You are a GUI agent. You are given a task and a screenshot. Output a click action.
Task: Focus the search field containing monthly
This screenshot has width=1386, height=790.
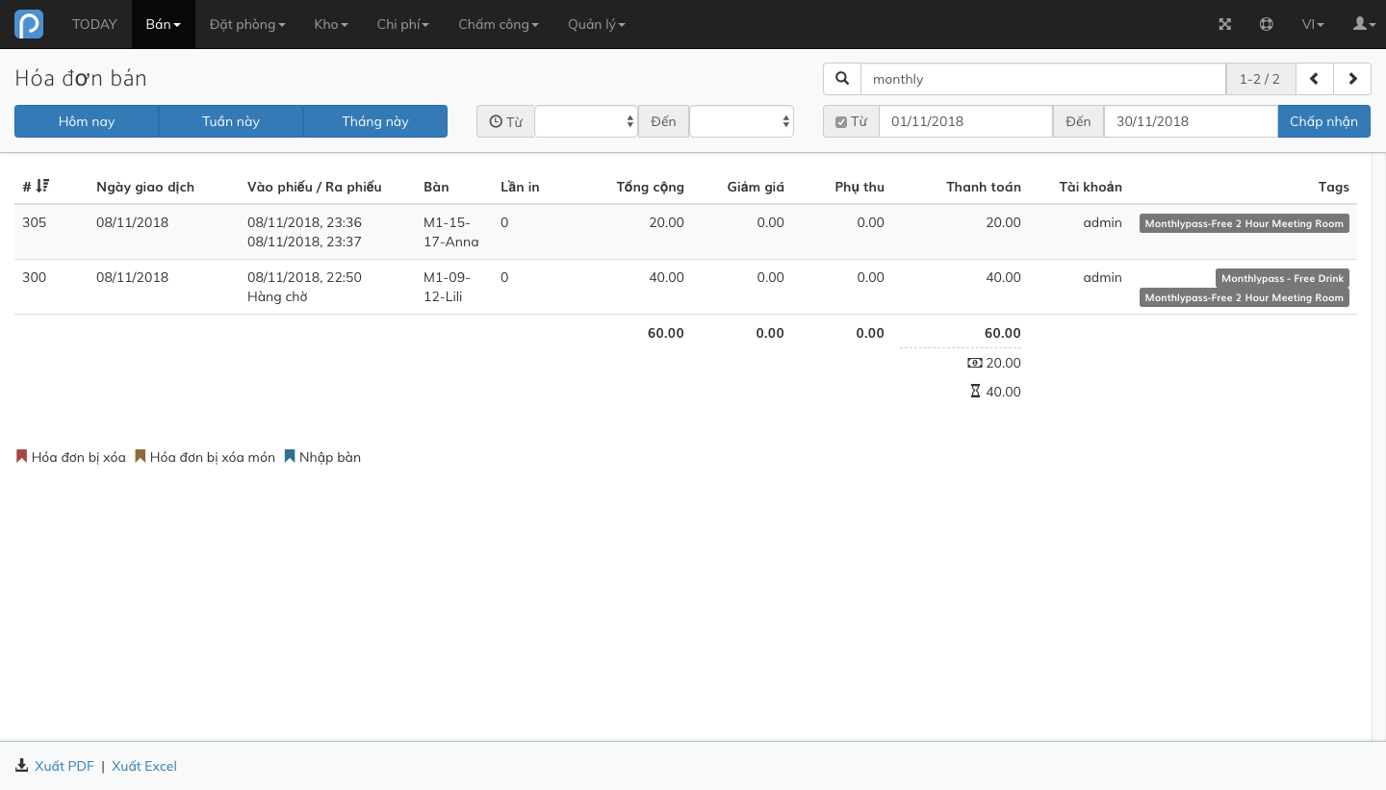tap(1043, 79)
